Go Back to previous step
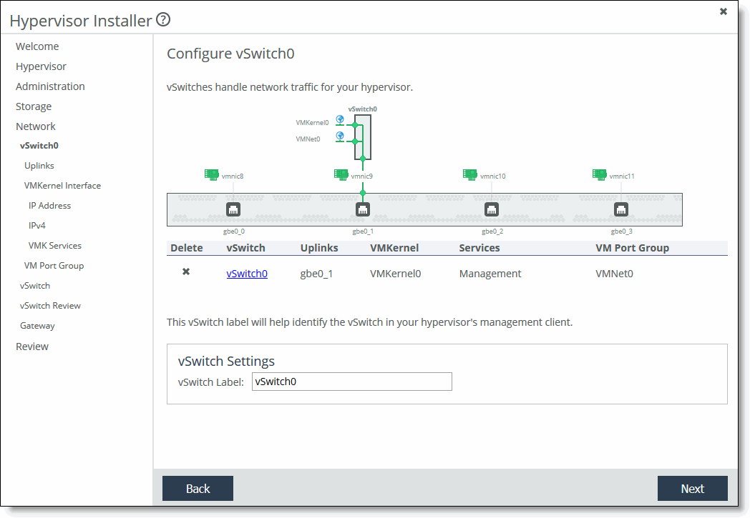This screenshot has width=750, height=518. point(198,489)
